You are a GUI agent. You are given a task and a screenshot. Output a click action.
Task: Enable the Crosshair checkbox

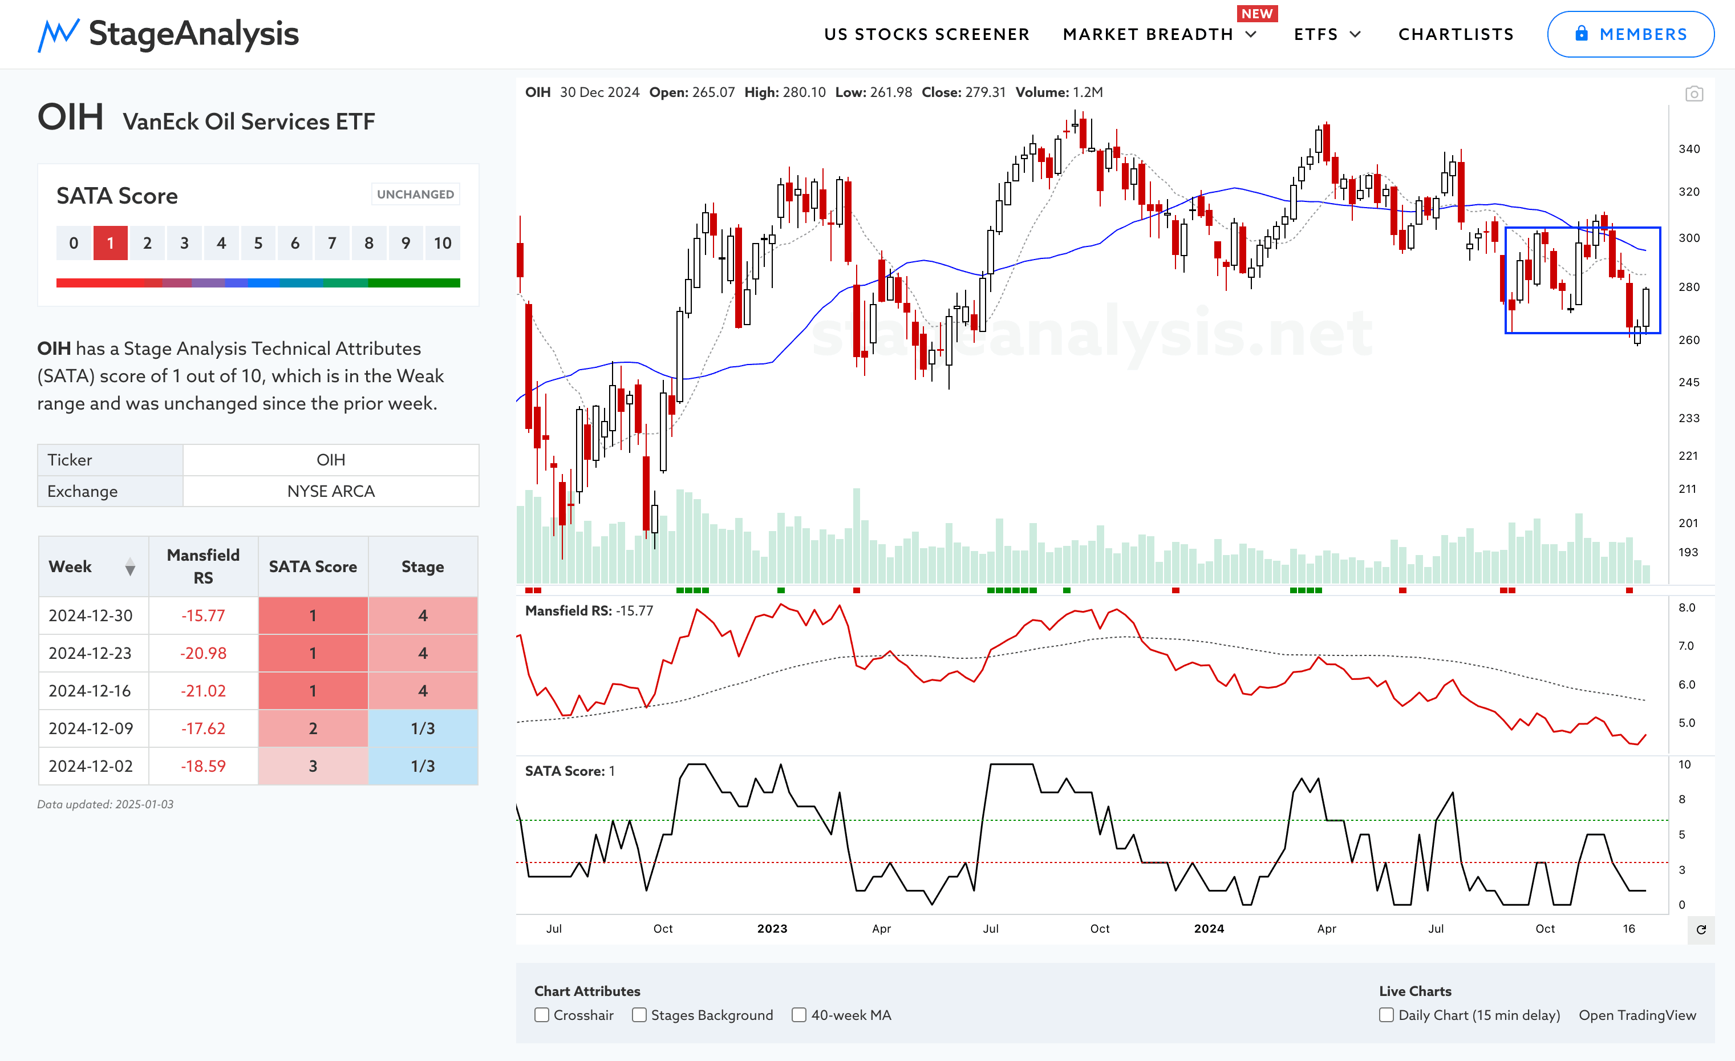pyautogui.click(x=541, y=1015)
